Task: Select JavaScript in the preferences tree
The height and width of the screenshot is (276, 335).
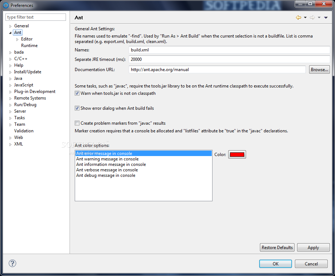Action: (x=23, y=85)
